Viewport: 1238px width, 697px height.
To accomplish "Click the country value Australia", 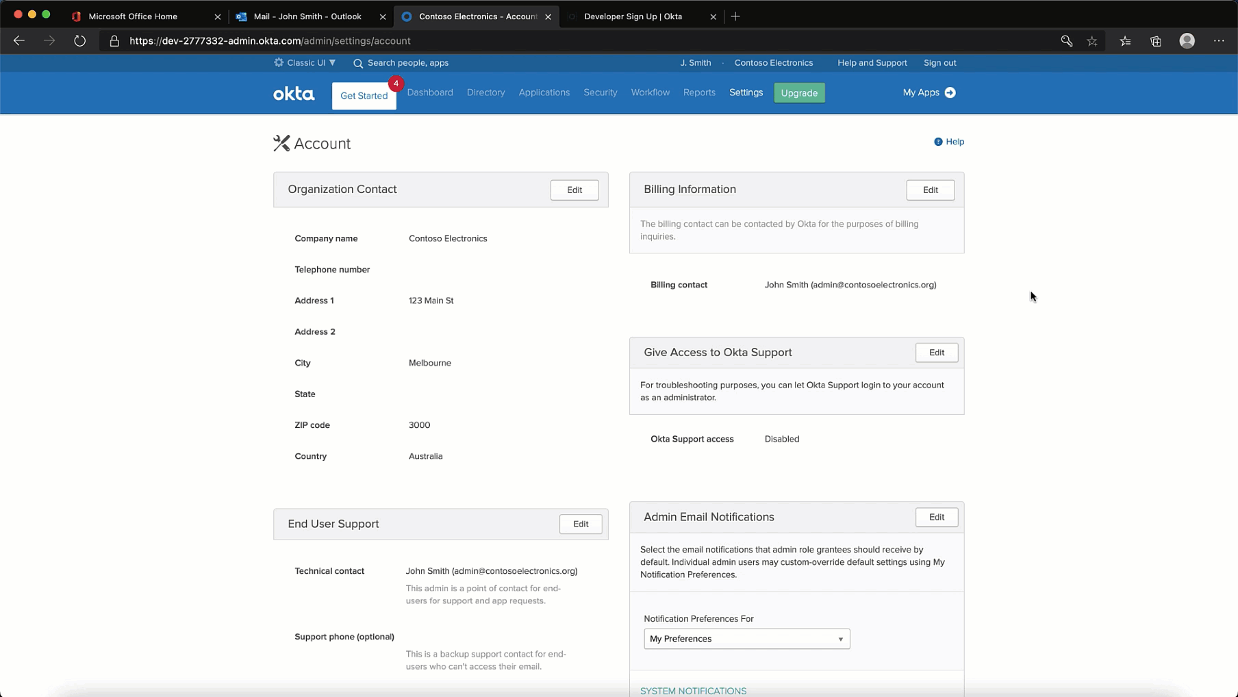I will 426,457.
